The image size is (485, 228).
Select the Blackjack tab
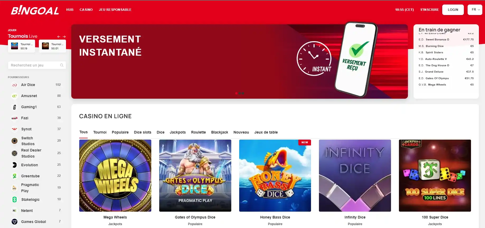point(220,132)
